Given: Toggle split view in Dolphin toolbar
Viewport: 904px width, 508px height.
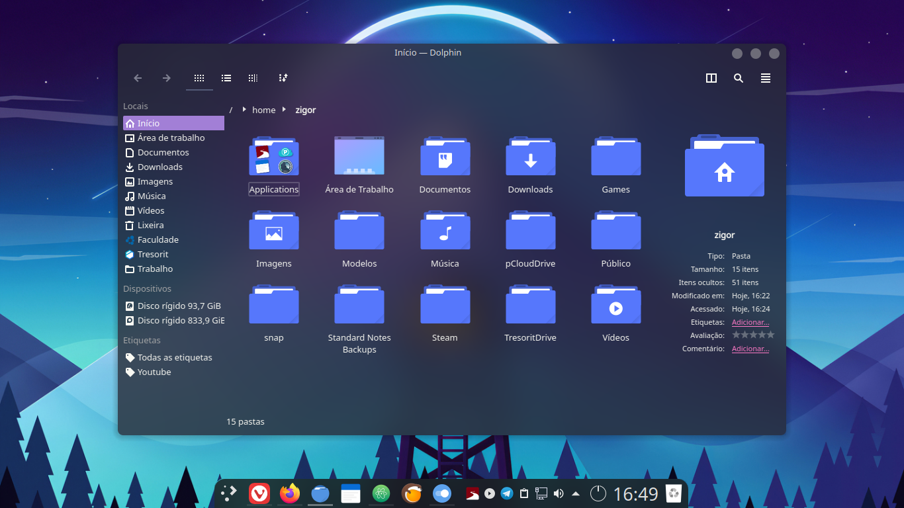Looking at the screenshot, I should tap(711, 78).
